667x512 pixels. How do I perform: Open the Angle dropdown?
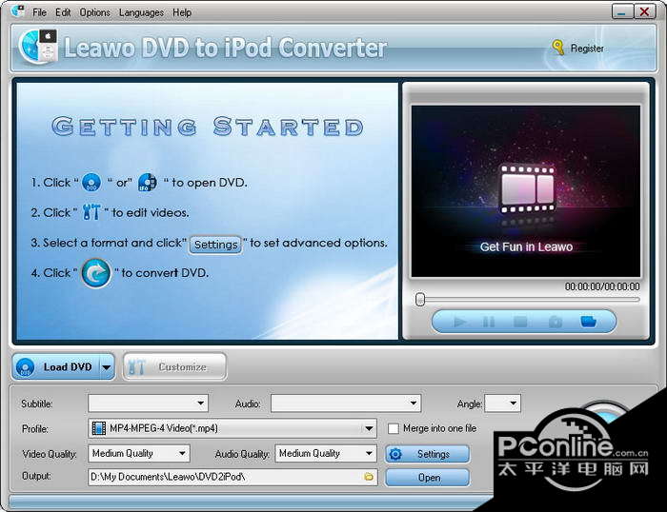(502, 404)
